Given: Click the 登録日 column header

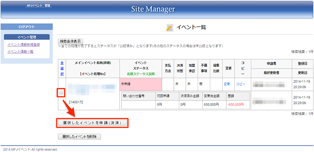Looking at the screenshot, I should point(303,64).
